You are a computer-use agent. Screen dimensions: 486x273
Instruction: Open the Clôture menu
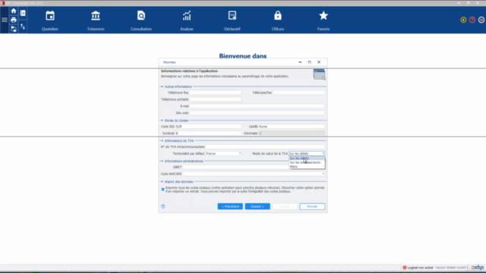[278, 20]
